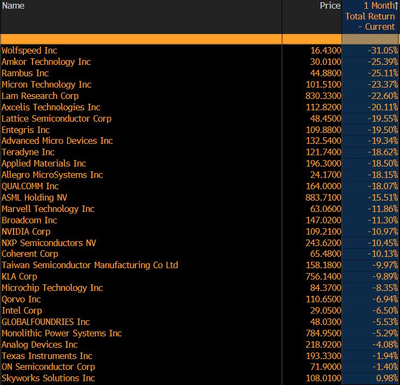The height and width of the screenshot is (385, 400).
Task: Select Micron Technology Inc in the list
Action: pos(46,84)
